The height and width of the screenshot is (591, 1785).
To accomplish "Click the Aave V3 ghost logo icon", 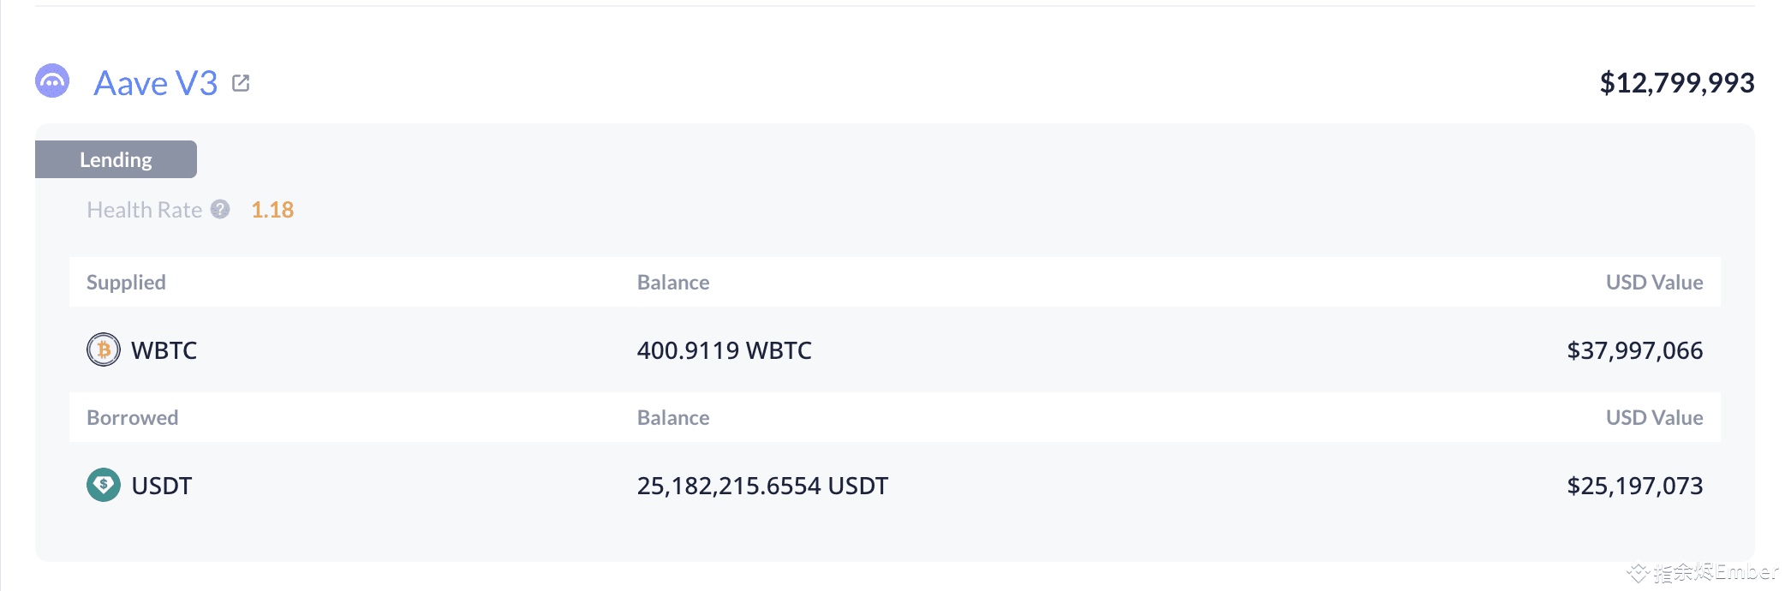I will 52,82.
